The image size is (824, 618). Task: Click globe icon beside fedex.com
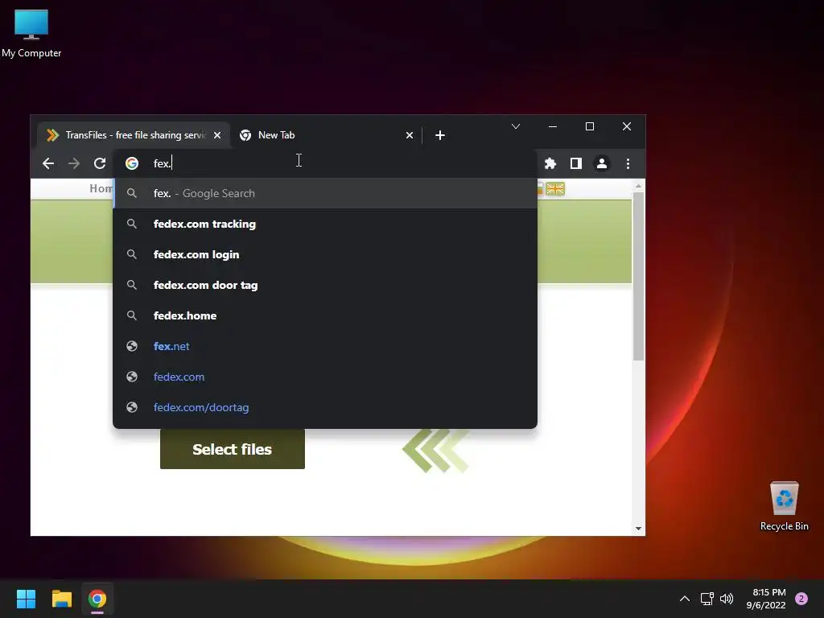132,377
